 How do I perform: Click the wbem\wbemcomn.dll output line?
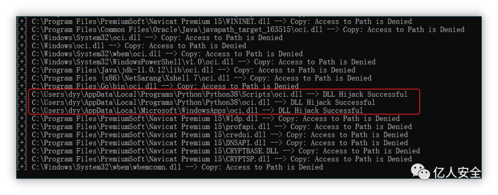pyautogui.click(x=170, y=167)
